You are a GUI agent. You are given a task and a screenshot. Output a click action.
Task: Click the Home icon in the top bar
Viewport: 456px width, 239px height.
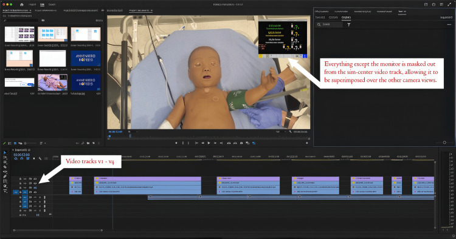pos(22,4)
